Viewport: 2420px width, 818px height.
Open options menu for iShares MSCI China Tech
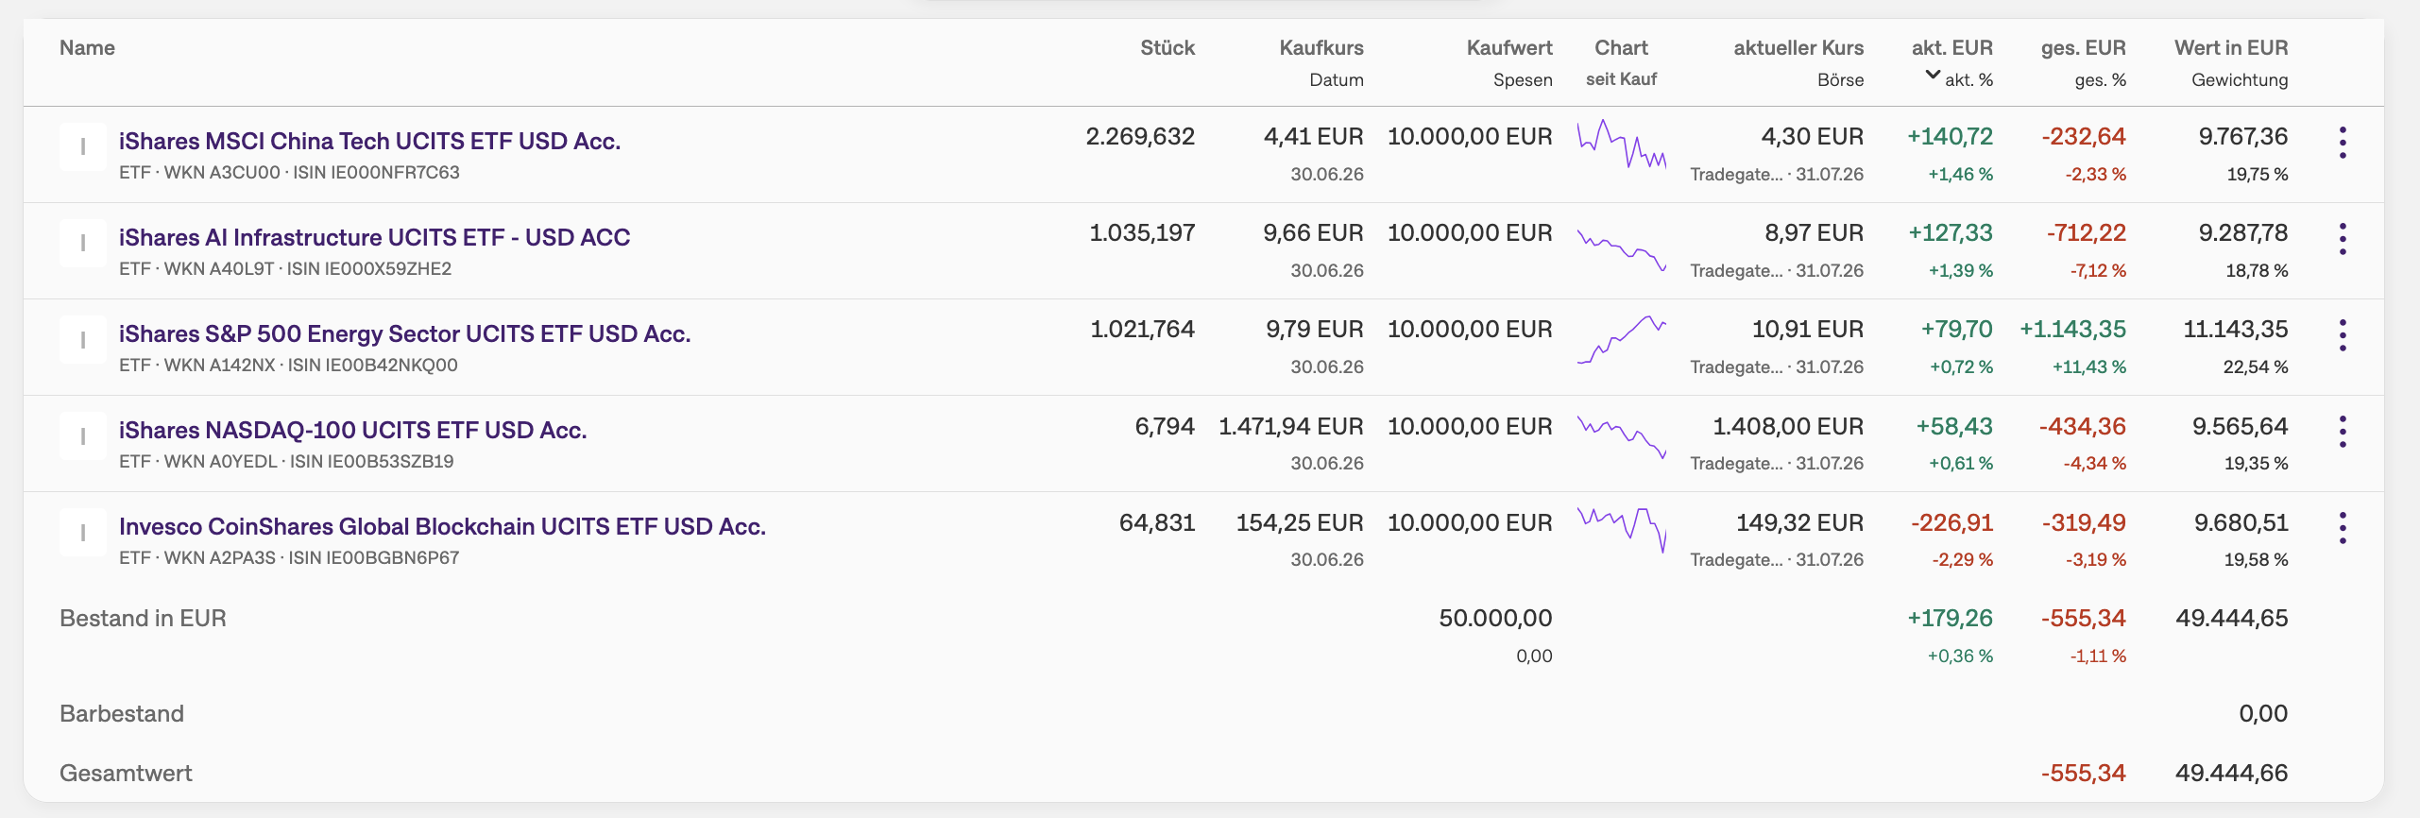pyautogui.click(x=2343, y=143)
